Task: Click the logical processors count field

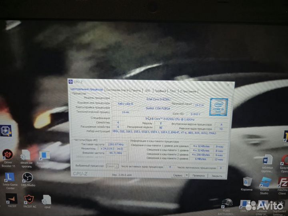Action: tap(221, 168)
